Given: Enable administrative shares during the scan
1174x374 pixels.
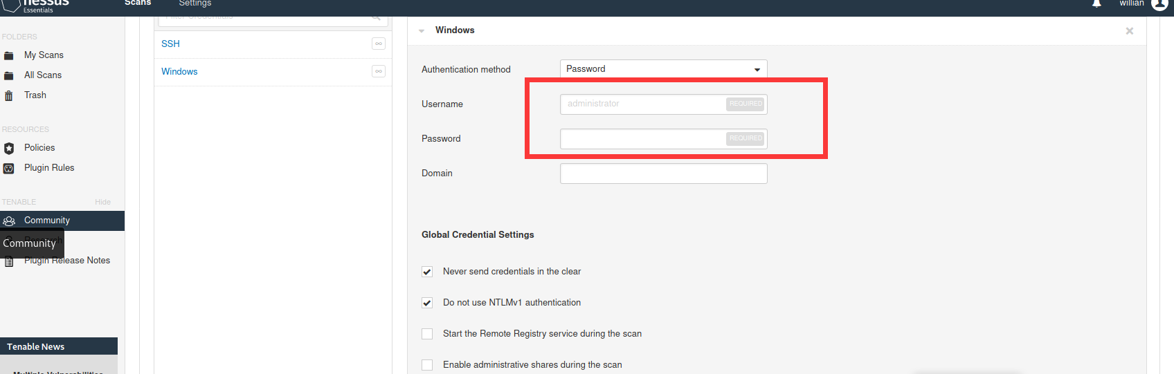Looking at the screenshot, I should click(427, 365).
